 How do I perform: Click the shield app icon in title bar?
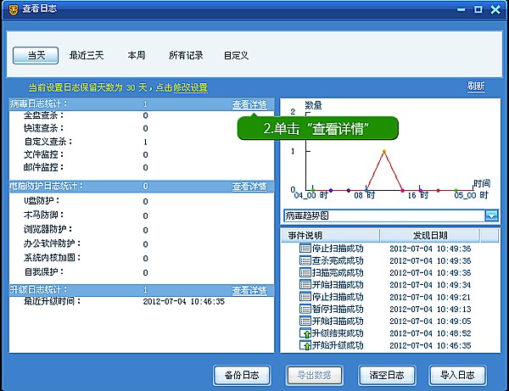[14, 9]
